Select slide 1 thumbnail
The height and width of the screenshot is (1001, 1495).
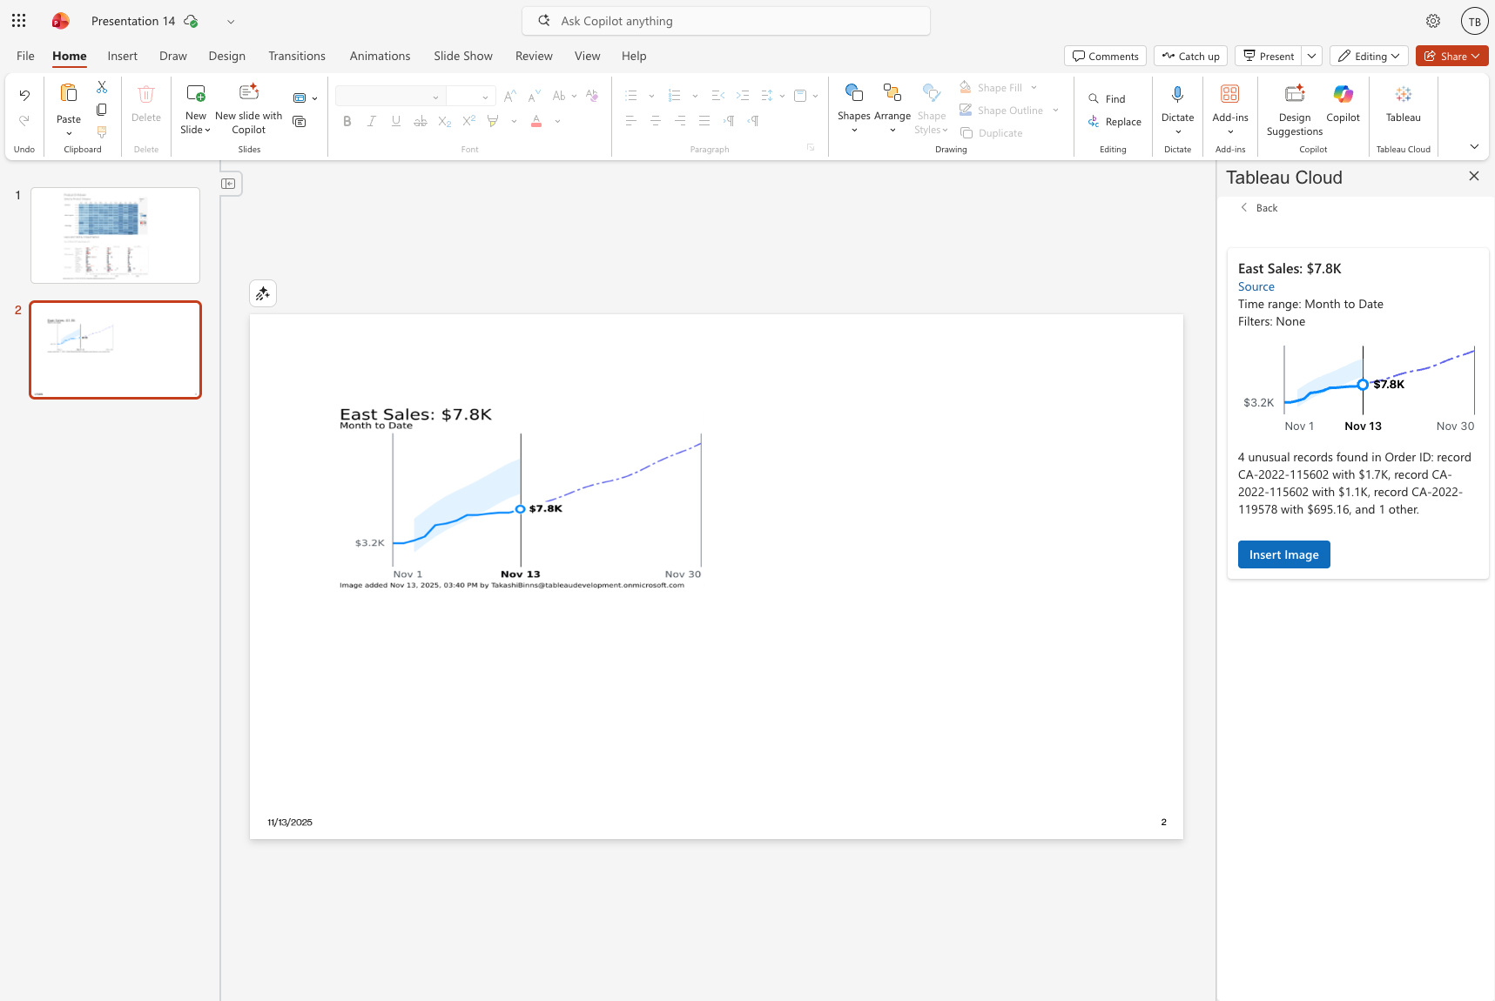[115, 235]
